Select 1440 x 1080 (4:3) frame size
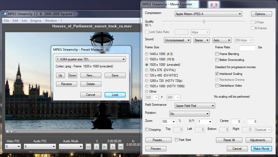The image size is (278, 157). point(147,54)
